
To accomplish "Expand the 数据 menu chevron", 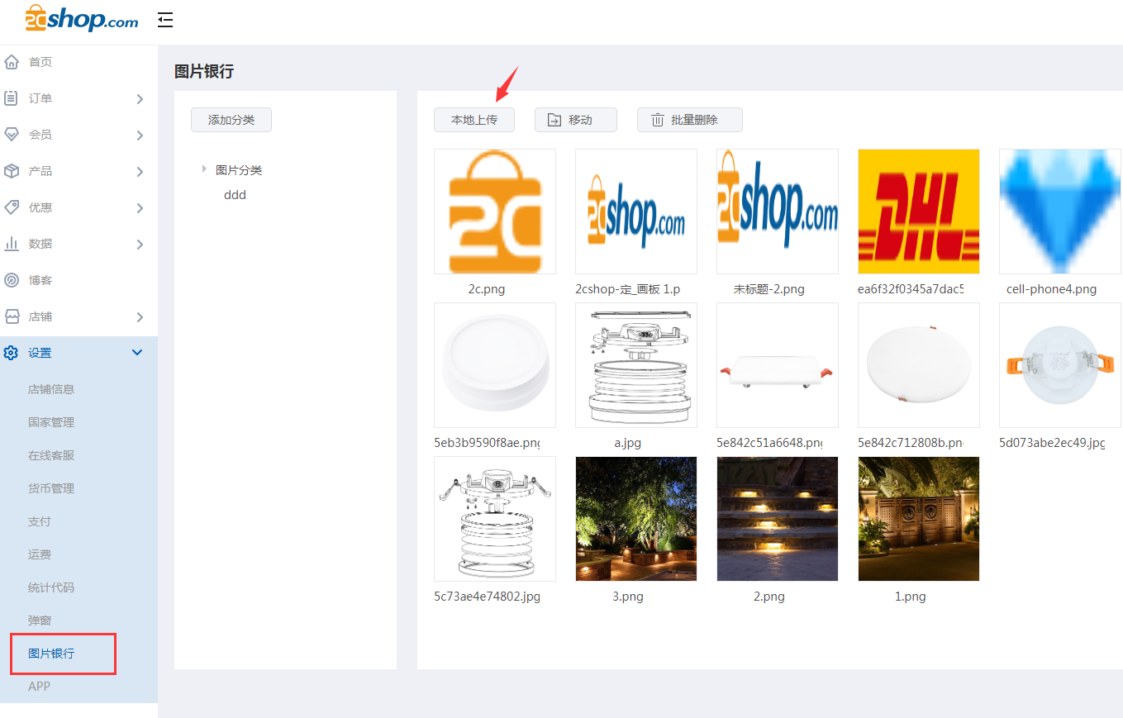I will pos(140,245).
